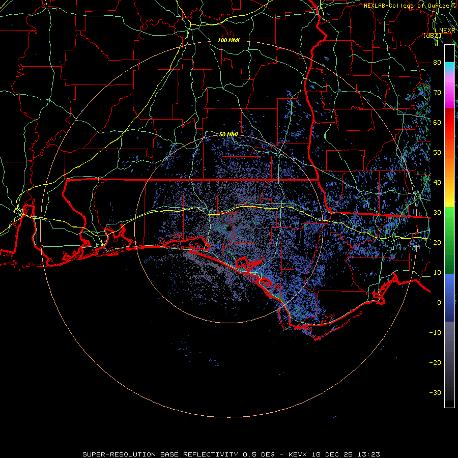Click the 0 value on the dBZ scale
Viewport: 458px width, 458px height.
pos(439,303)
